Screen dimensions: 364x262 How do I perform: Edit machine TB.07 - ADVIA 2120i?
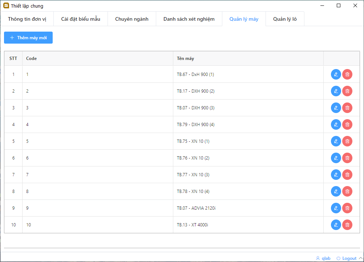[336, 208]
